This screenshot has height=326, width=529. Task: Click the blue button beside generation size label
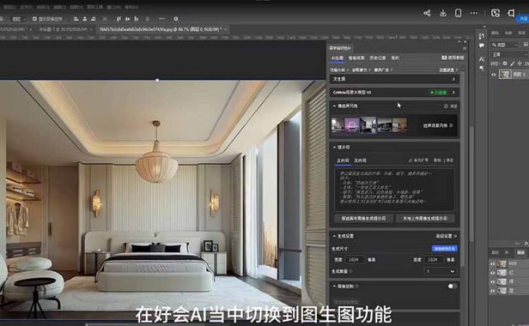pos(444,249)
